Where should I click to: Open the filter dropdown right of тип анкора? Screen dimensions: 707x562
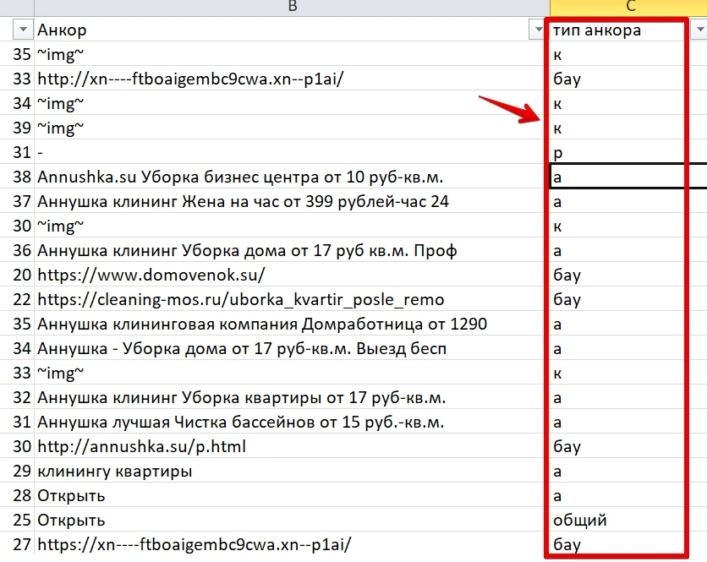(x=699, y=30)
